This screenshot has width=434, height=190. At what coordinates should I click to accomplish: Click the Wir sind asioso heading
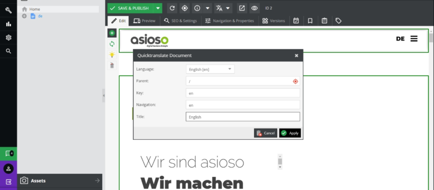(x=192, y=162)
